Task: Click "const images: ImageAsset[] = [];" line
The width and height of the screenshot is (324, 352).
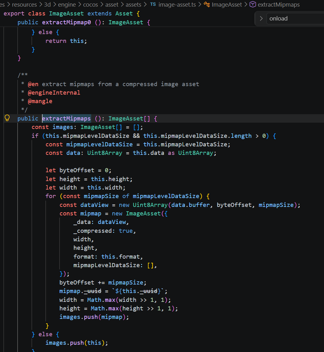Action: click(x=87, y=127)
